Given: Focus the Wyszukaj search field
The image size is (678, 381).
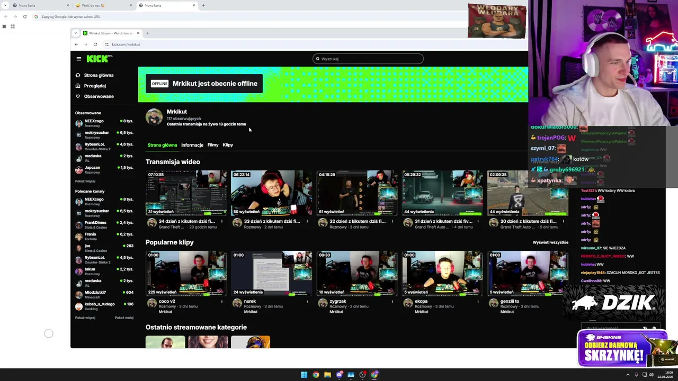Looking at the screenshot, I should [368, 59].
